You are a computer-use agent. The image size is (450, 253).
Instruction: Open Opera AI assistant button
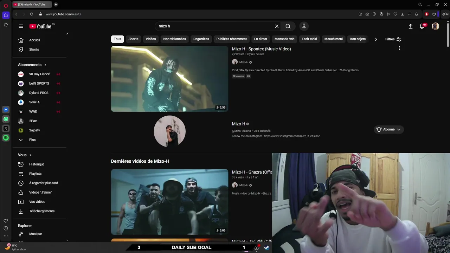tap(445, 14)
